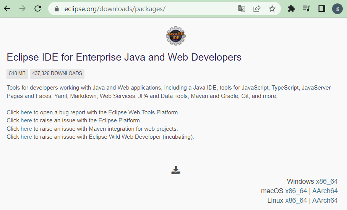Go back using the browser back arrow

point(7,9)
